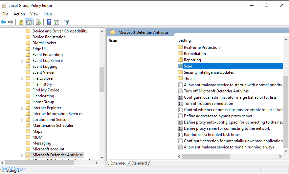Expand the File Explorer tree node

pos(22,78)
